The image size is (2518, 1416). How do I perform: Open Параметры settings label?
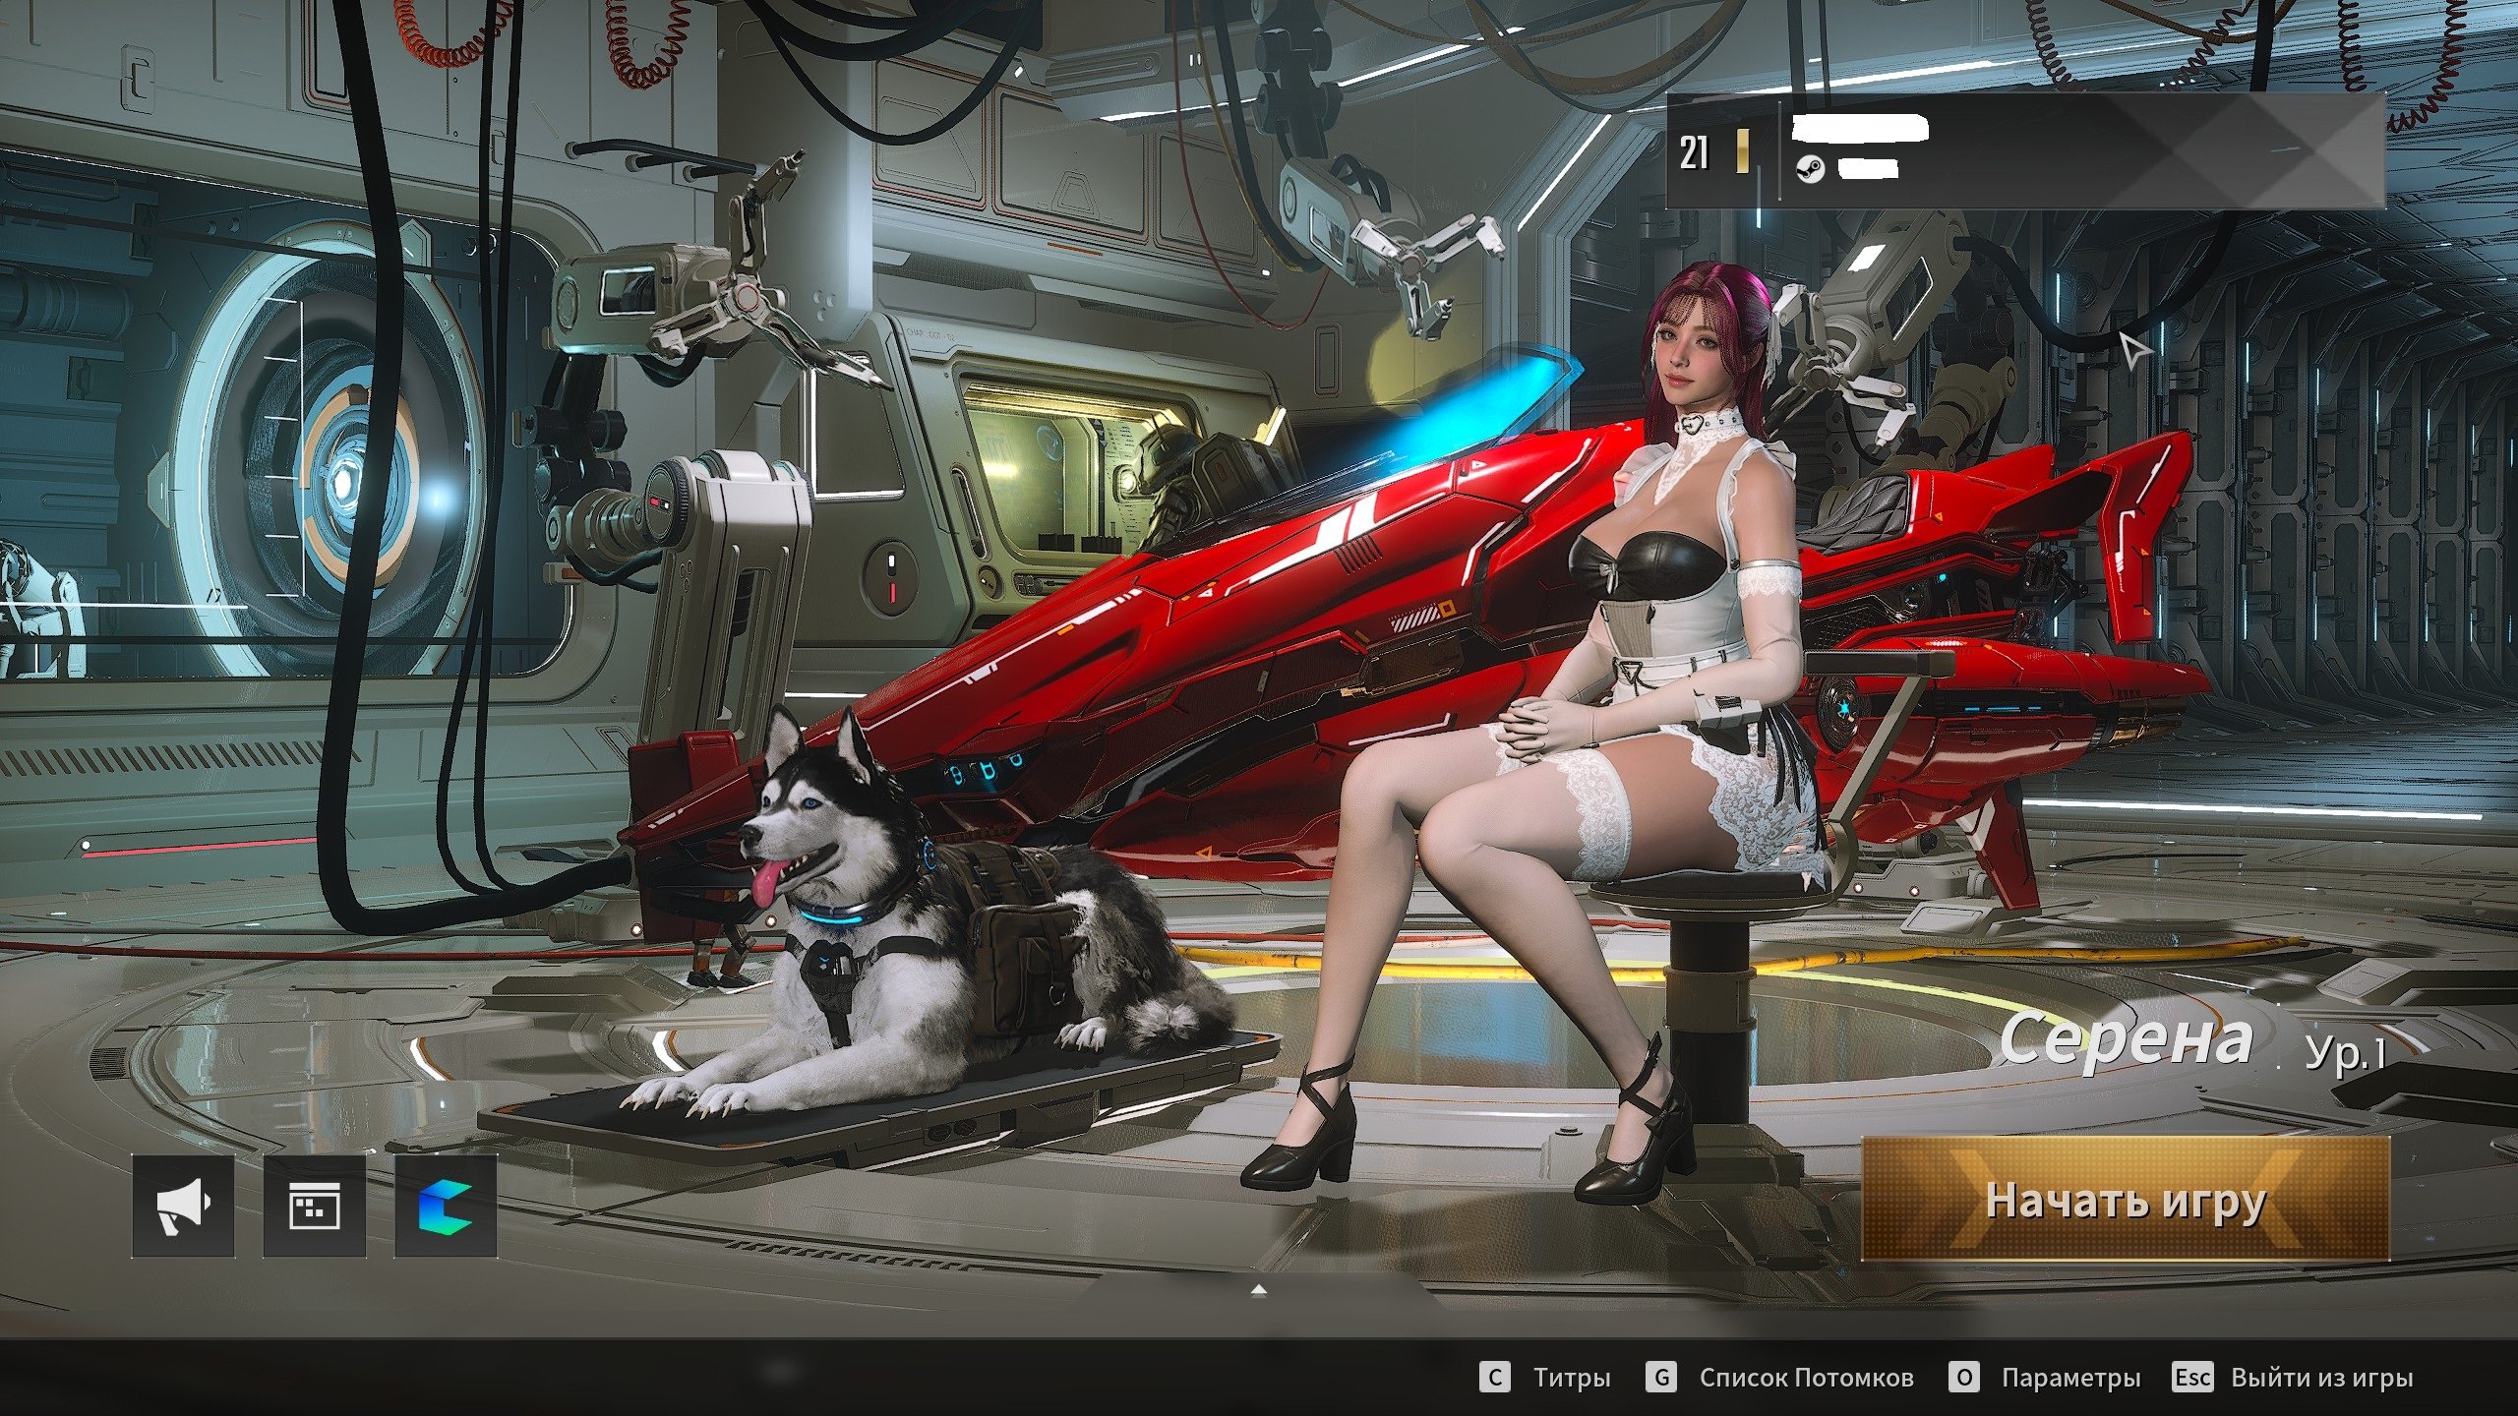coord(2070,1378)
